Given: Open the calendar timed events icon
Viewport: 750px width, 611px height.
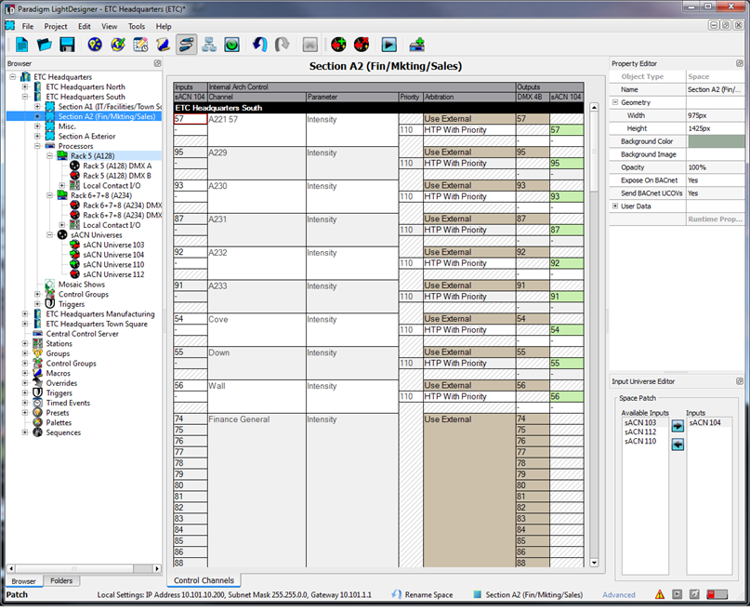Looking at the screenshot, I should coord(140,45).
